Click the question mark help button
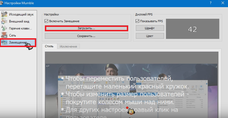The image size is (228, 118). (x=210, y=3)
